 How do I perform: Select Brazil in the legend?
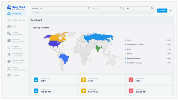coord(129,49)
